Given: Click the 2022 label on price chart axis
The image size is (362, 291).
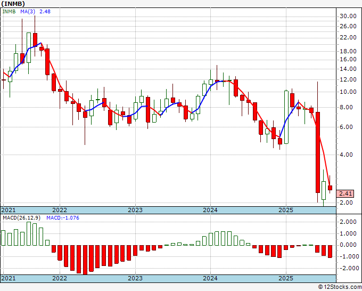Looking at the screenshot, I should pyautogui.click(x=60, y=210).
